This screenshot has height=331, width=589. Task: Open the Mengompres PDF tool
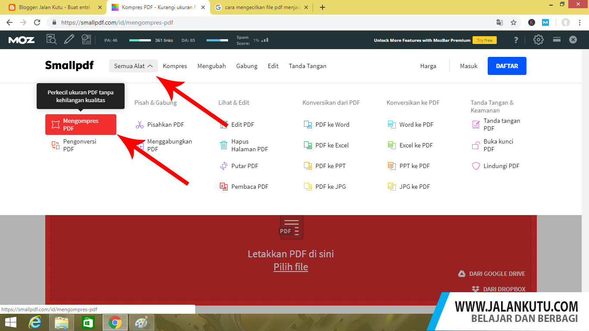[81, 125]
